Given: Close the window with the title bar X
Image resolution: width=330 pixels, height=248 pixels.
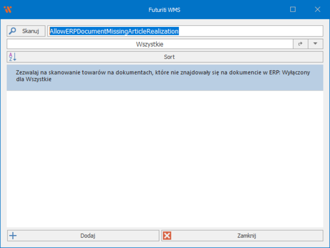Looking at the screenshot, I should [317, 10].
